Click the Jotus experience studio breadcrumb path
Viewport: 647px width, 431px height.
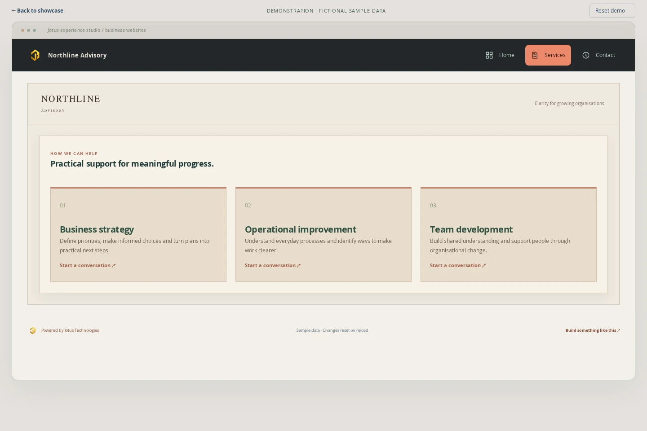[97, 30]
